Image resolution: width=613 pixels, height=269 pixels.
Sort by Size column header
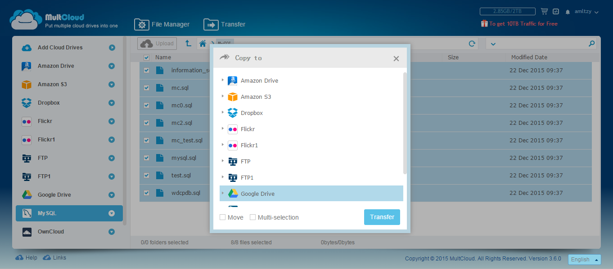coord(453,57)
